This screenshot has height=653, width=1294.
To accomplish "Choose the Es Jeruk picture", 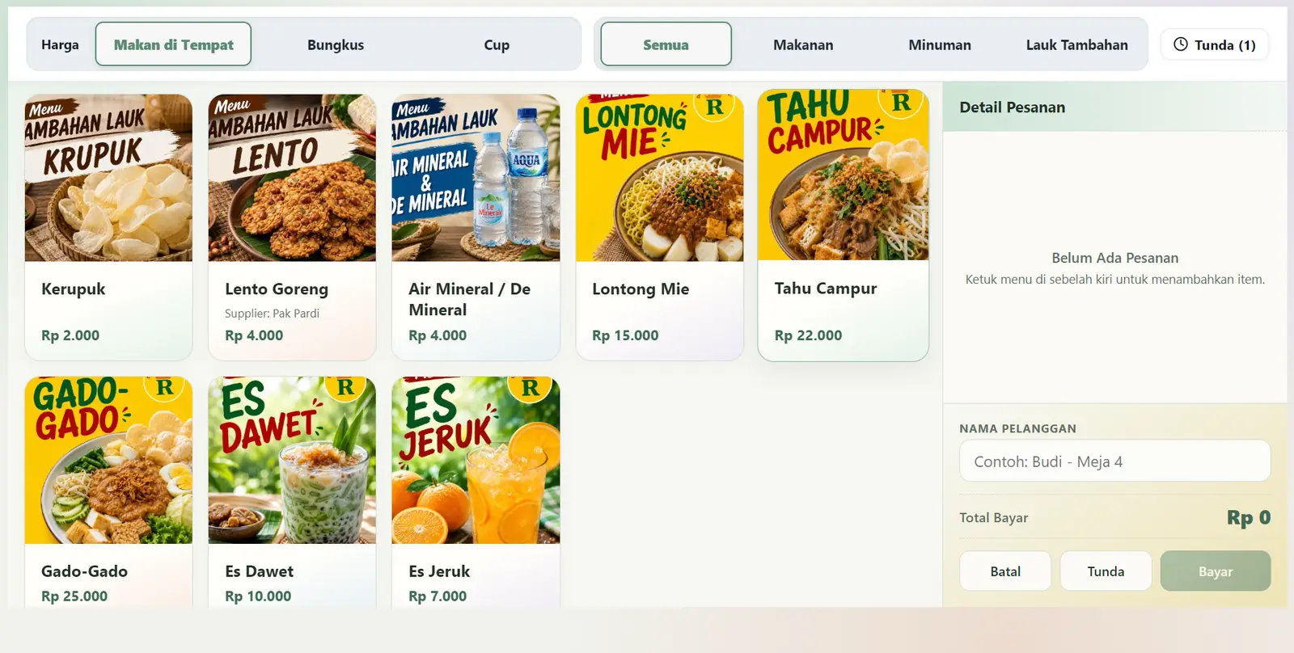I will tap(476, 460).
